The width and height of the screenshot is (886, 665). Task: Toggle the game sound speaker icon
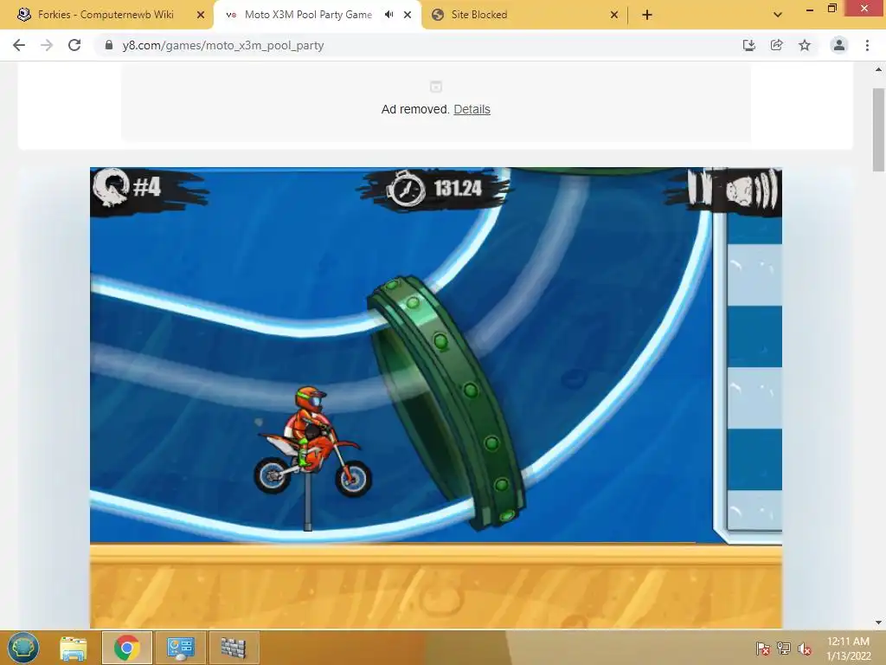(752, 190)
